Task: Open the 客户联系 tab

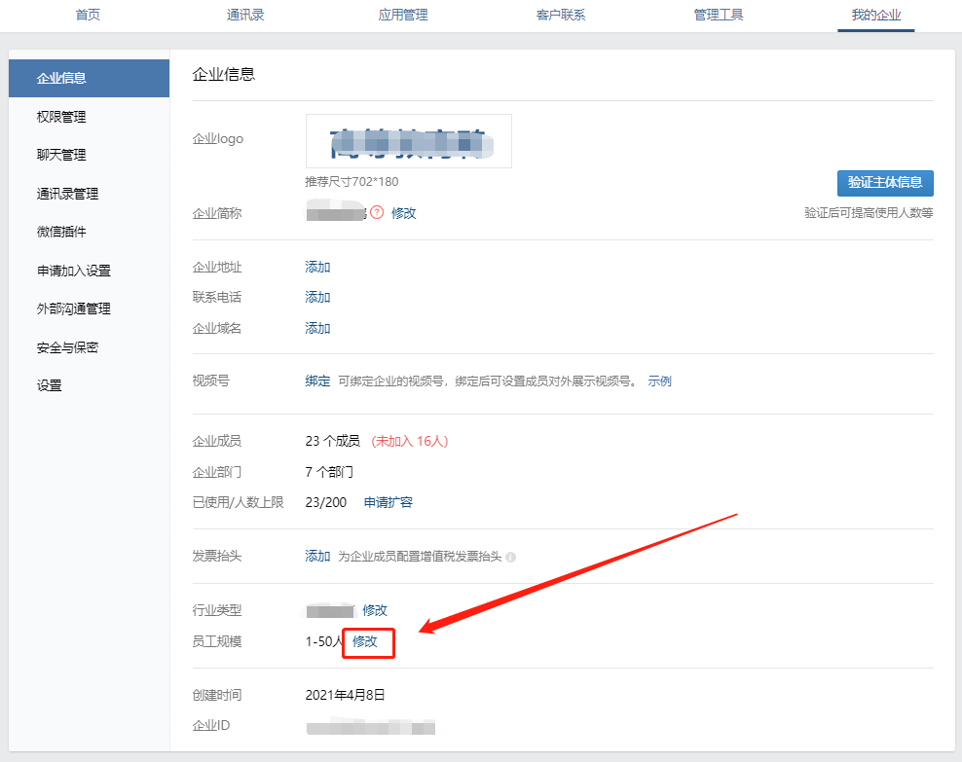Action: [x=560, y=15]
